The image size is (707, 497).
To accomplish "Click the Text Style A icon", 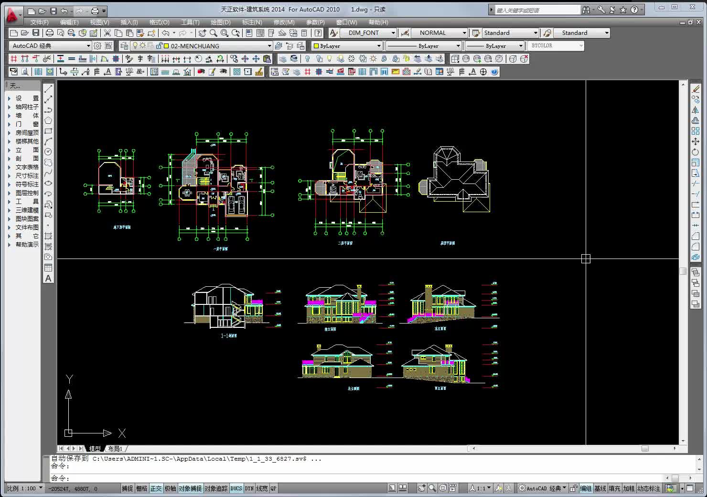I will tap(333, 32).
